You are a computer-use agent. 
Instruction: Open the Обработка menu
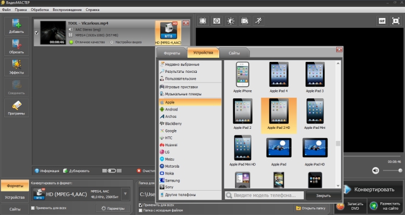point(39,10)
